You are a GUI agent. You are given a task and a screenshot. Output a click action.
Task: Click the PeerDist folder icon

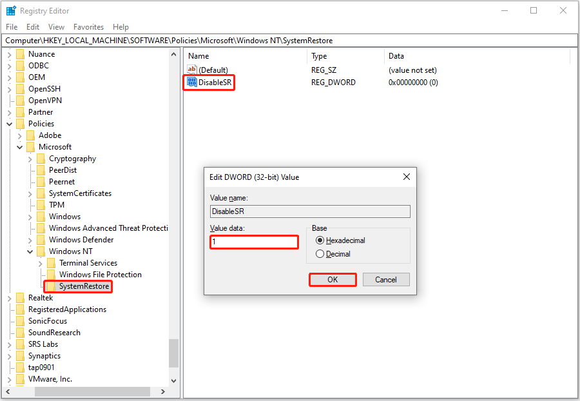click(41, 170)
